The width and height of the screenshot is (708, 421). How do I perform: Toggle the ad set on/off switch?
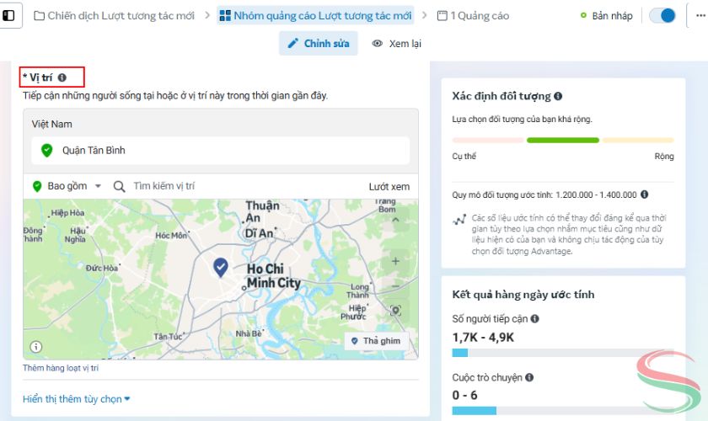pyautogui.click(x=663, y=16)
